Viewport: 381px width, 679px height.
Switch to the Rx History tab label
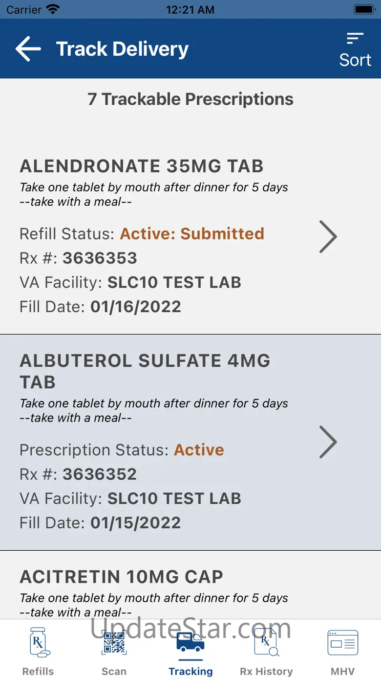[266, 671]
